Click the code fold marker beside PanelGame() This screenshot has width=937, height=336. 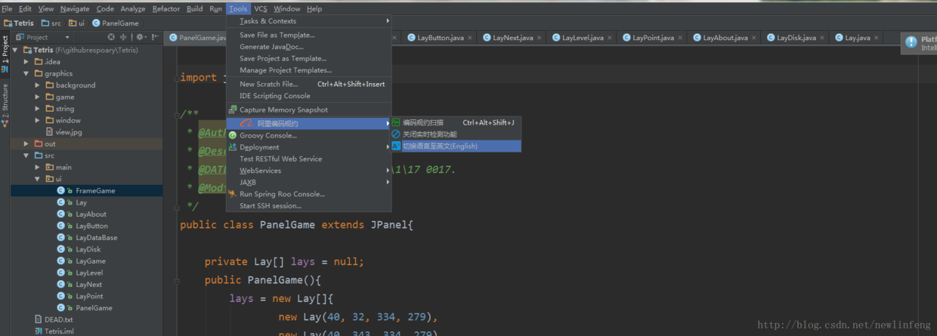click(x=178, y=280)
